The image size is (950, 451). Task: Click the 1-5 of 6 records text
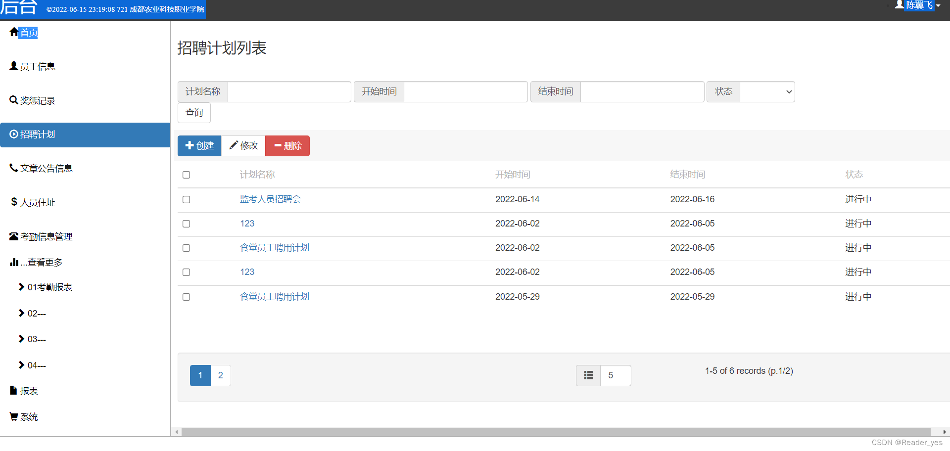click(x=749, y=371)
